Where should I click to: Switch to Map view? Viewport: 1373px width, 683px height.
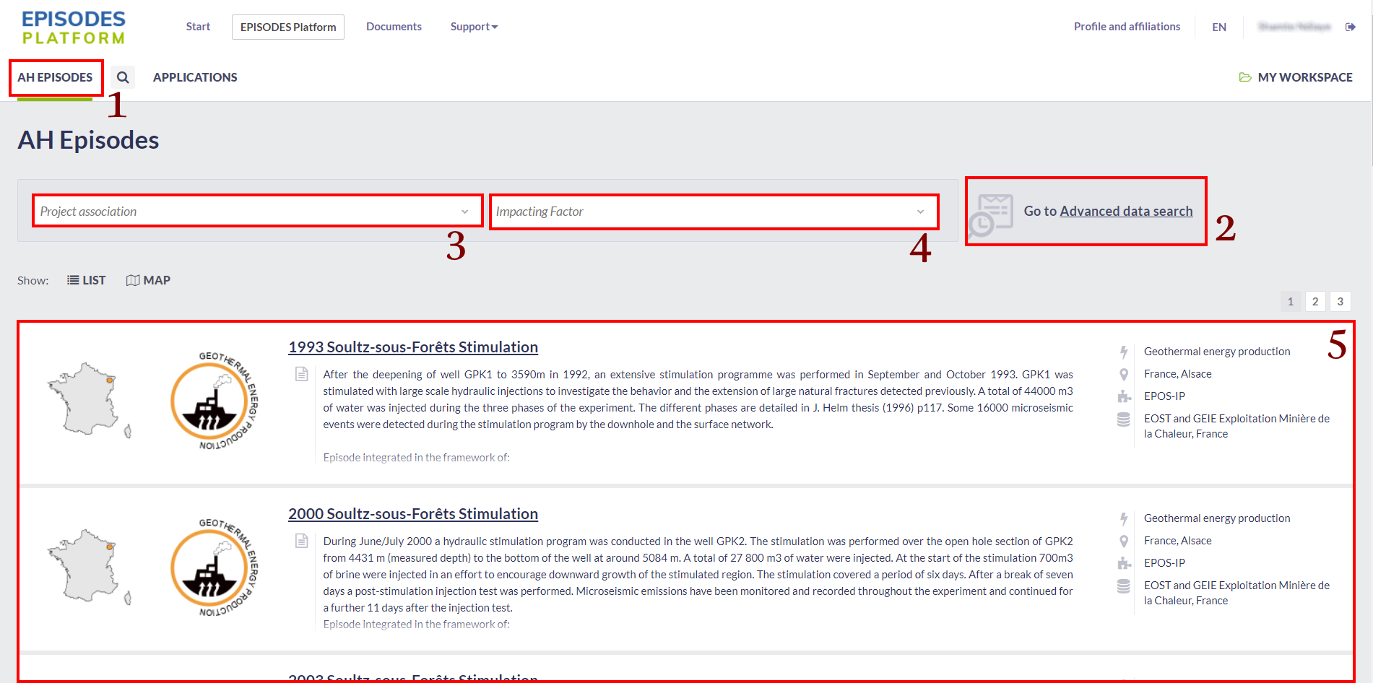148,280
